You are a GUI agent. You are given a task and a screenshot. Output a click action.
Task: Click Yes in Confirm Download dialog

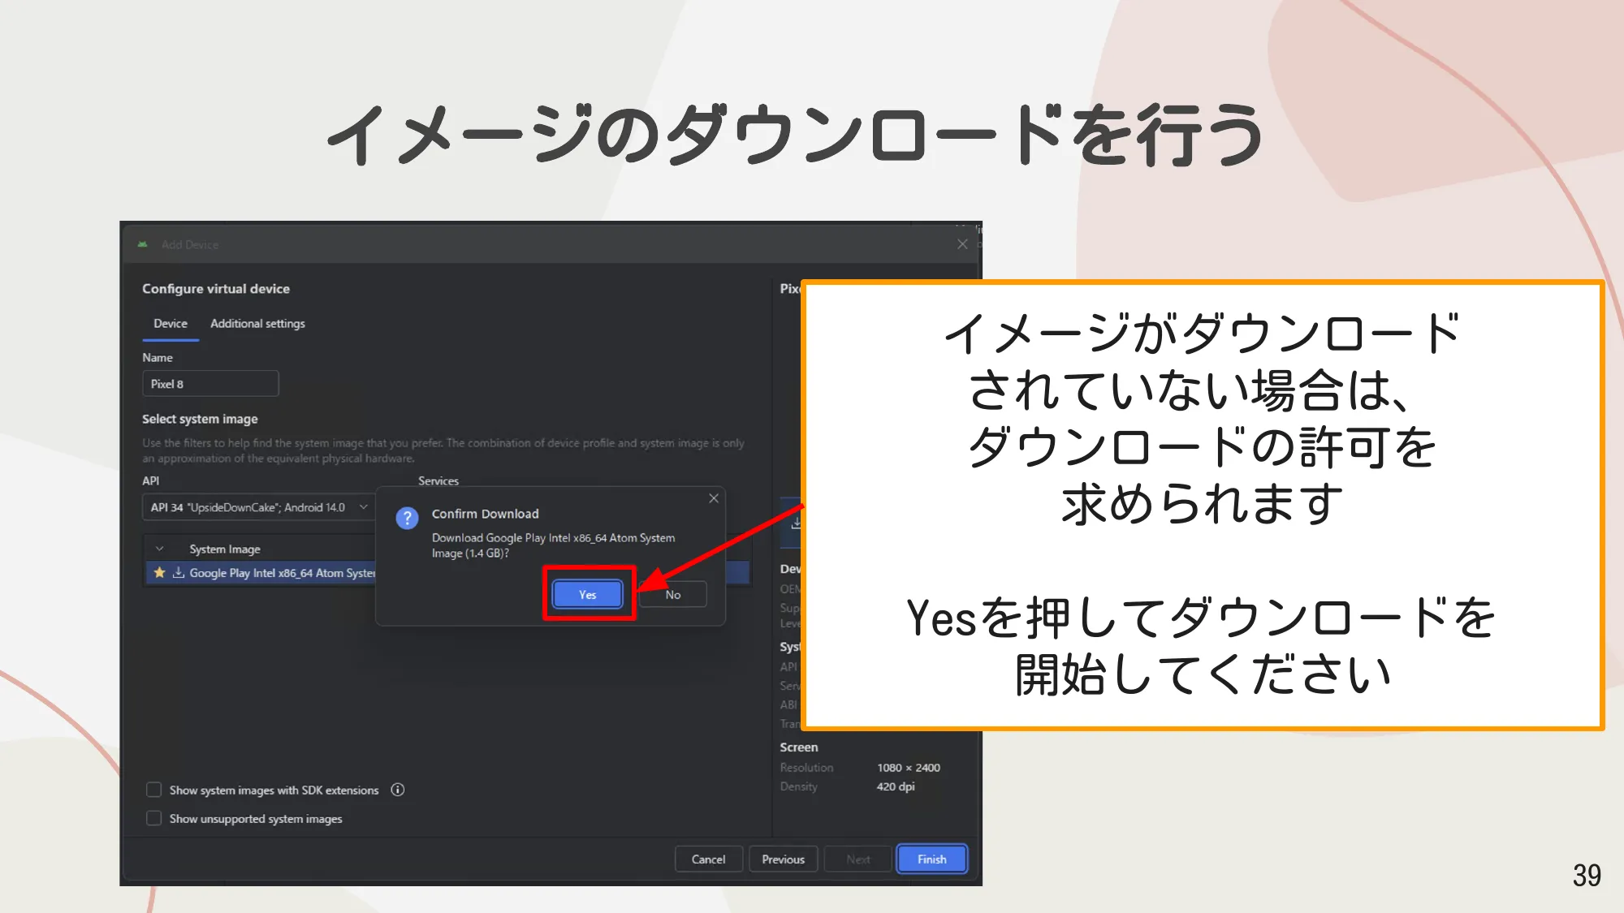click(x=588, y=594)
